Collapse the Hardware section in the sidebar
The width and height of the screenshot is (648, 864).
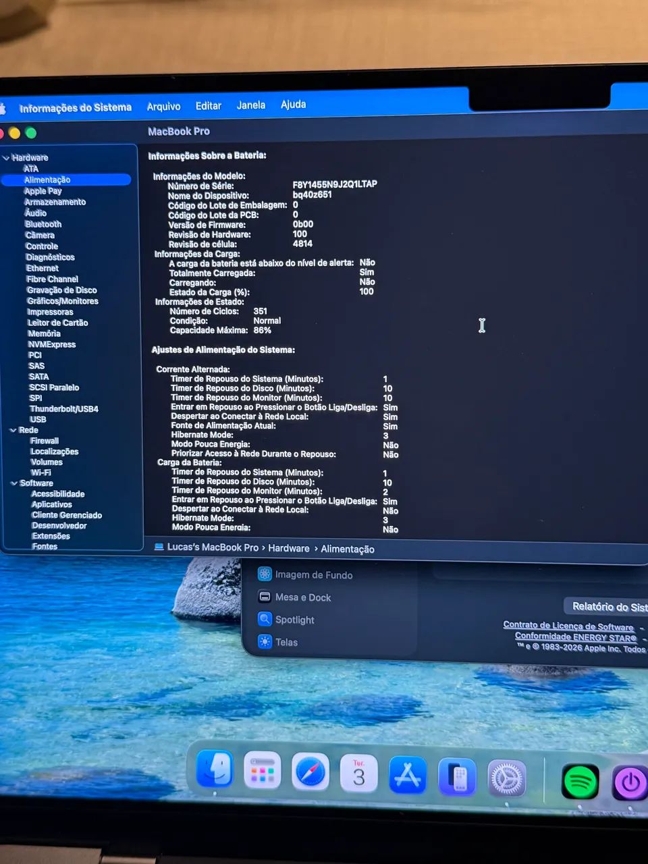click(6, 158)
